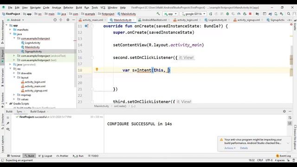Click the stop square icon in Build panel

8,117
